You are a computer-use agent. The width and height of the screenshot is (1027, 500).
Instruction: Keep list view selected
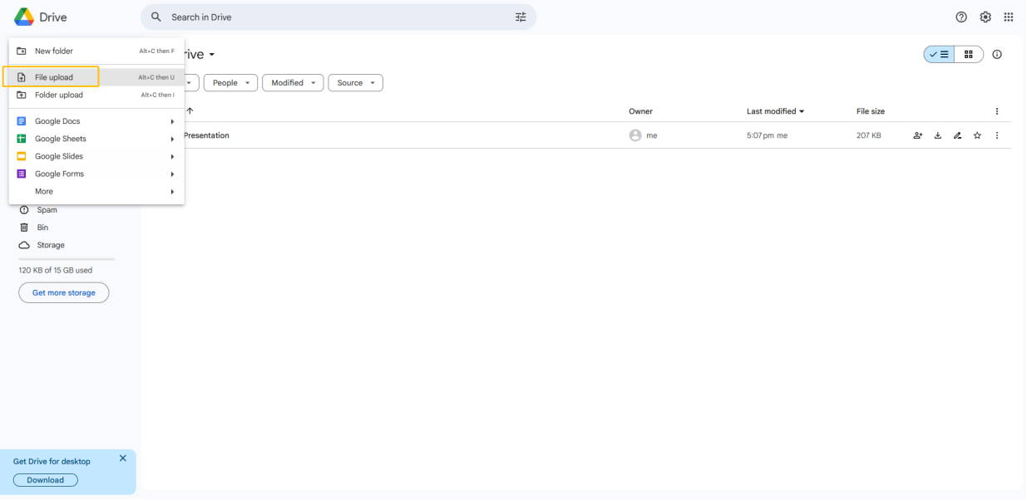pyautogui.click(x=941, y=54)
